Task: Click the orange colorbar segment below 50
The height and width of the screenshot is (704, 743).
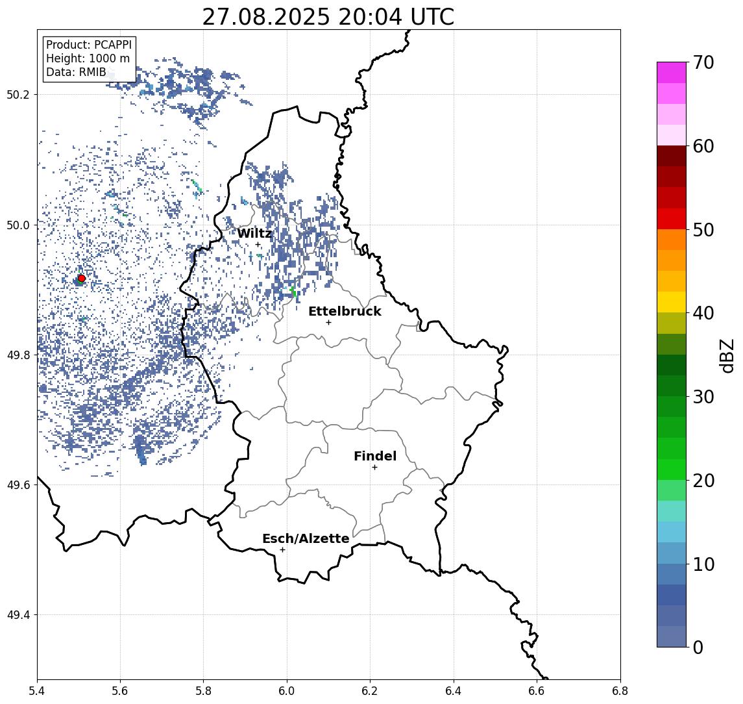Action: click(672, 240)
